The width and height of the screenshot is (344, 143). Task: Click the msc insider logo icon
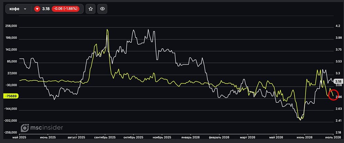click(25, 128)
